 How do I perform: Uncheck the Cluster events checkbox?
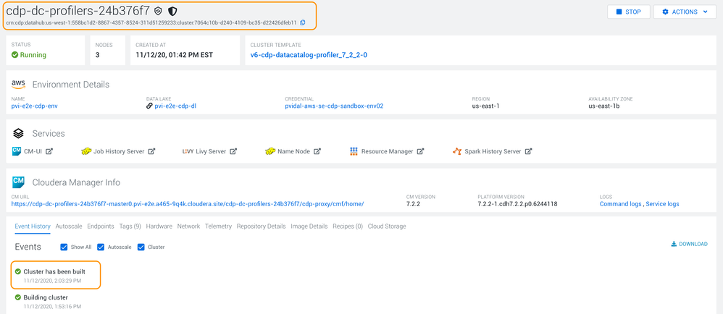click(x=141, y=247)
